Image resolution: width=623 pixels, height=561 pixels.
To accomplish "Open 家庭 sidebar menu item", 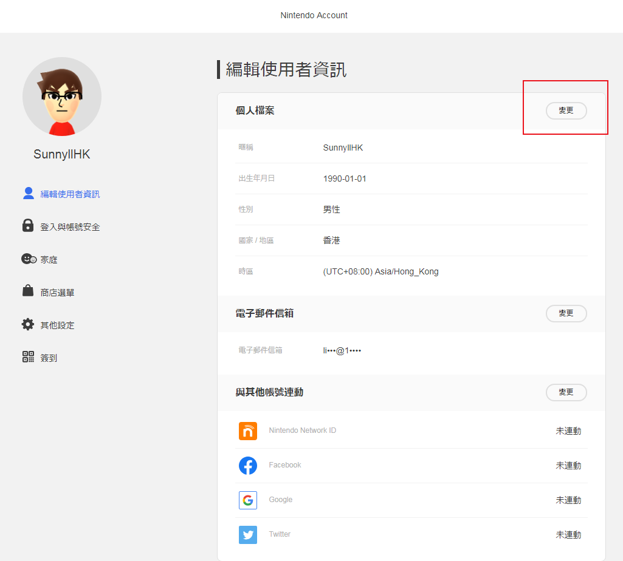I will tap(40, 259).
